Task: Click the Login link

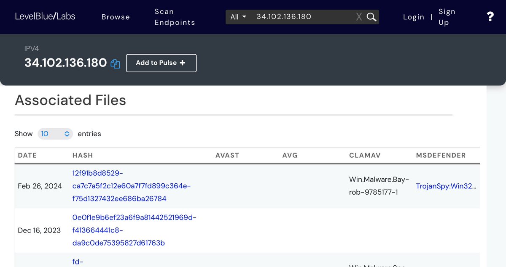Action: coord(413,17)
